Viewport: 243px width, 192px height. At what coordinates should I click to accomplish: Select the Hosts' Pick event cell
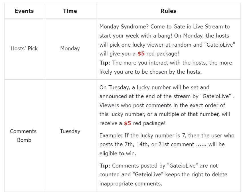24,48
